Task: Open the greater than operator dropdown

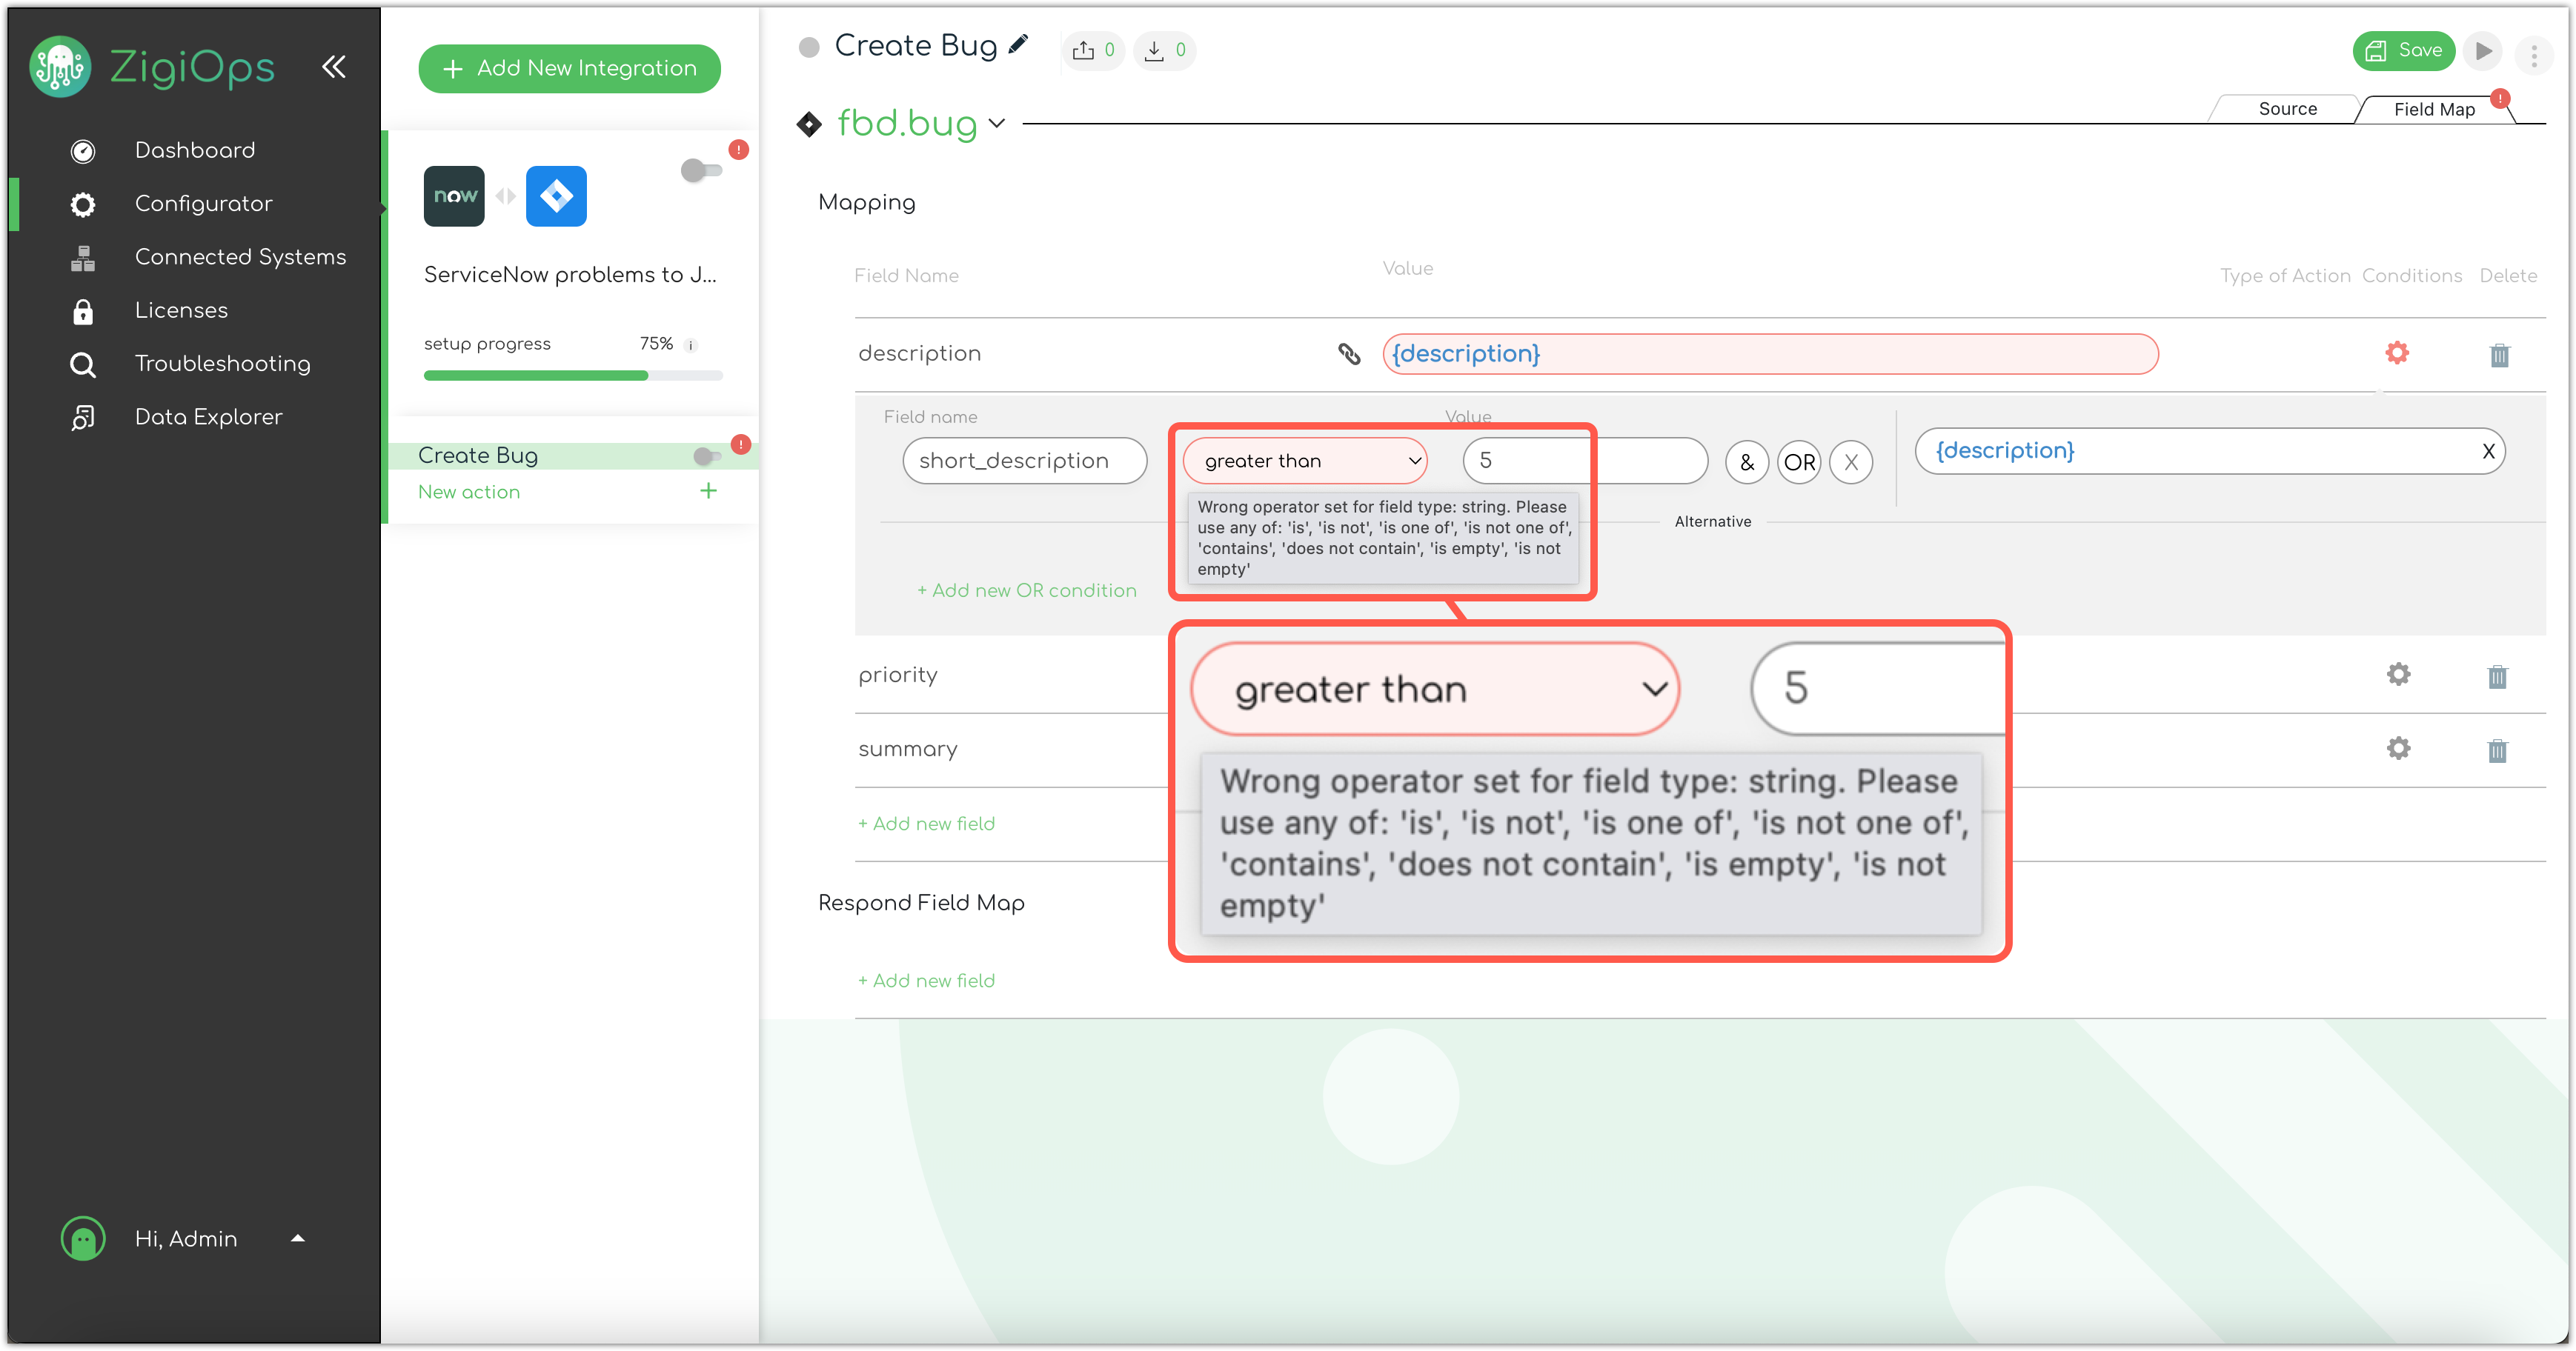Action: tap(1304, 461)
